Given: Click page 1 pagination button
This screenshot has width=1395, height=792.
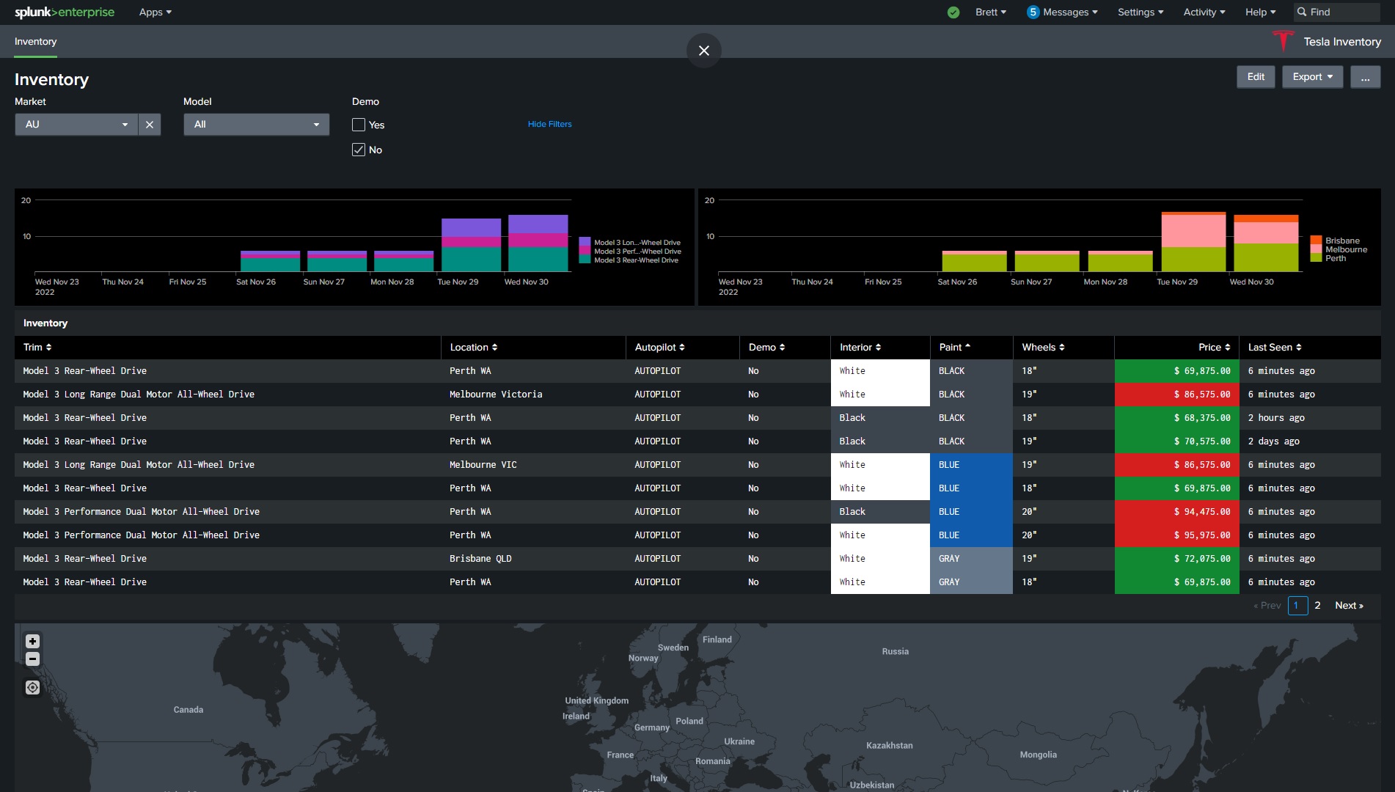Looking at the screenshot, I should (x=1297, y=606).
